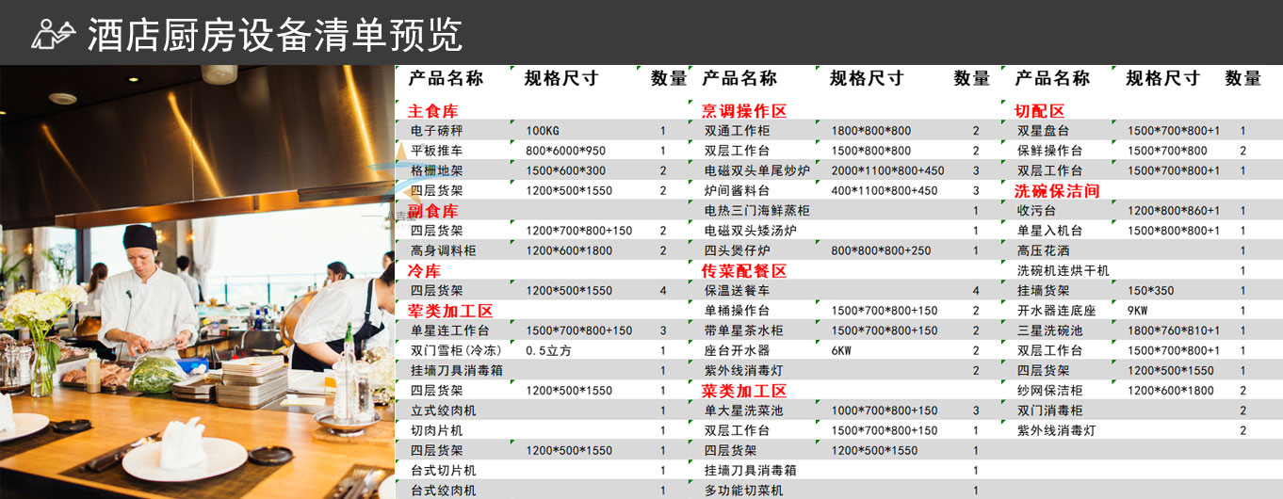The image size is (1283, 499).
Task: Click the 电子磅秤 product cell
Action: click(x=437, y=131)
